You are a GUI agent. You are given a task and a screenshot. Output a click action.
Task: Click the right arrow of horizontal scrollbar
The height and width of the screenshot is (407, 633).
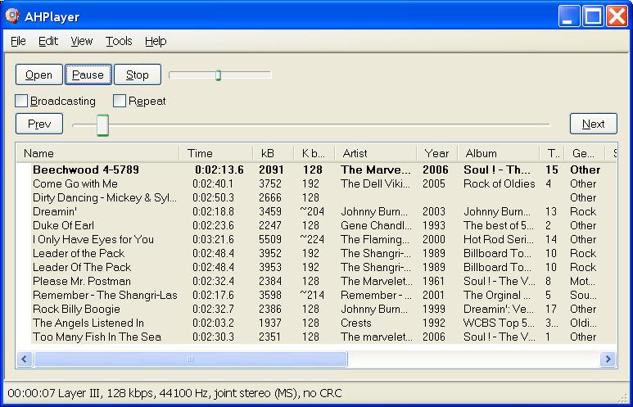[x=608, y=359]
